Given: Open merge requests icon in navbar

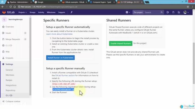Looking at the screenshot, I should coord(173,12).
